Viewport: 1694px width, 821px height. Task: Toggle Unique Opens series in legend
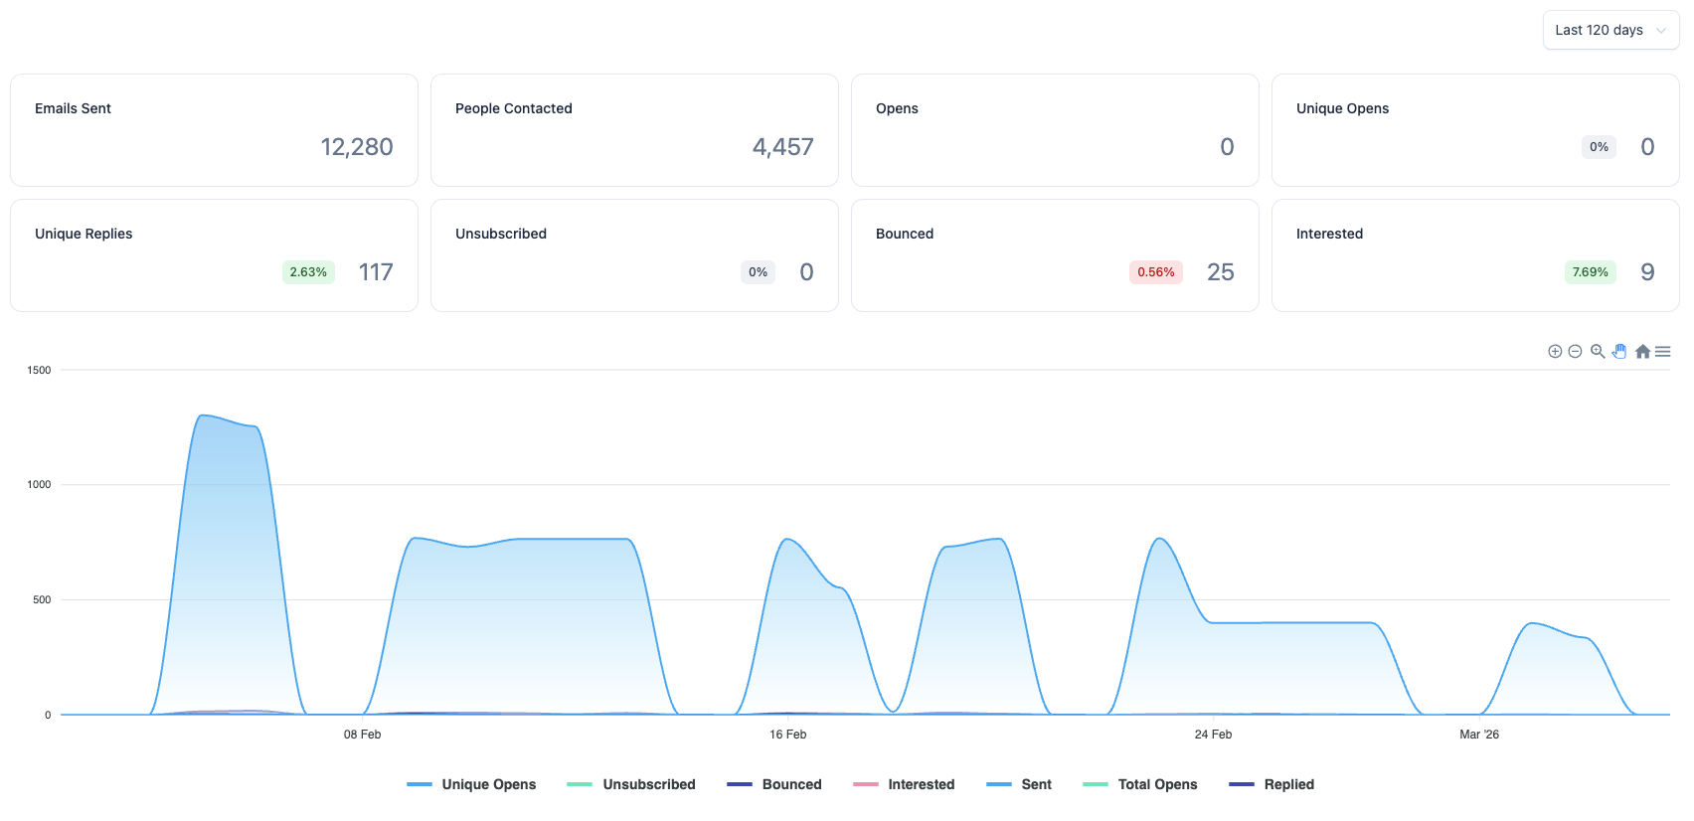click(471, 784)
